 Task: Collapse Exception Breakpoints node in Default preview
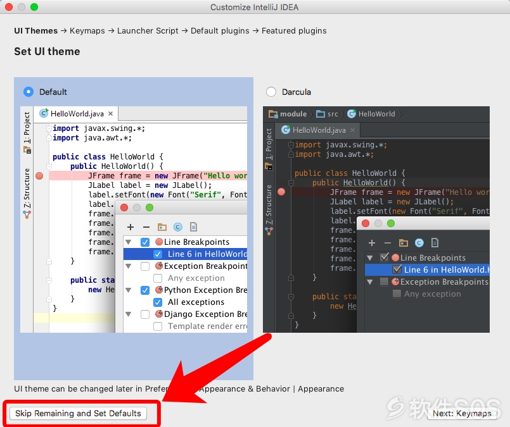[x=129, y=266]
